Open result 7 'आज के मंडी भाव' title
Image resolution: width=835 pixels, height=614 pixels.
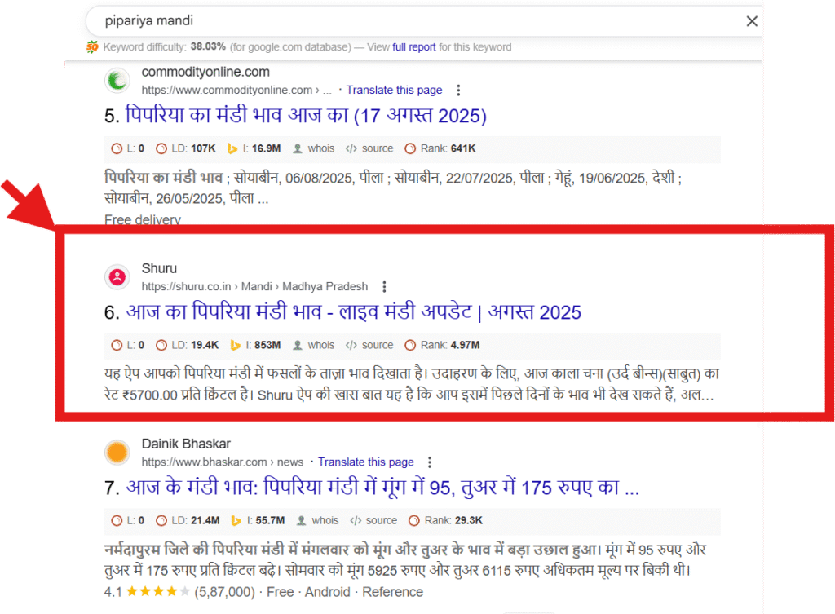[382, 487]
